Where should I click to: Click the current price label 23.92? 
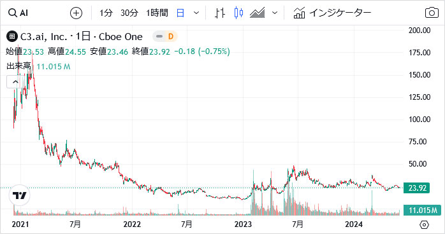pos(416,188)
